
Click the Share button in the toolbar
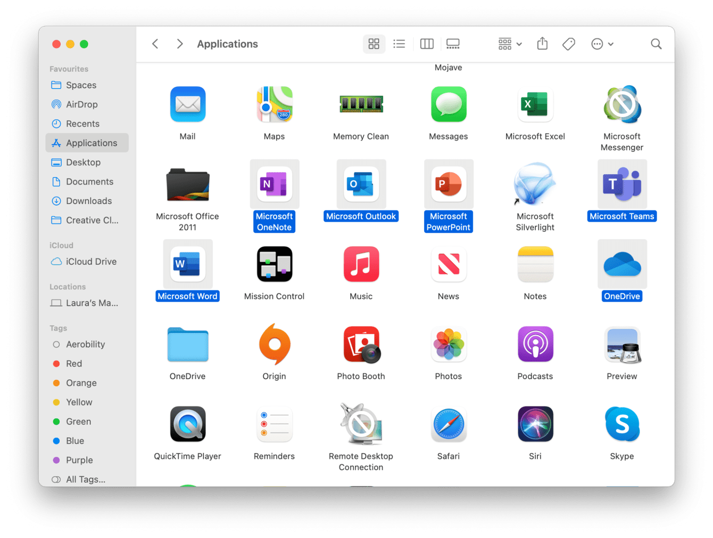point(542,44)
